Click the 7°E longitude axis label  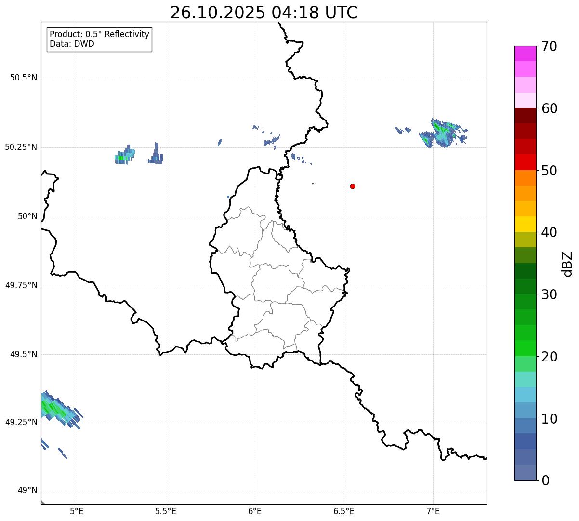433,511
